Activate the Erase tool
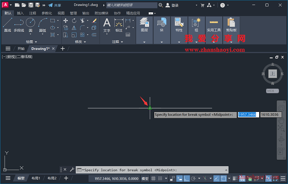This screenshot has width=288, height=184. [94, 21]
